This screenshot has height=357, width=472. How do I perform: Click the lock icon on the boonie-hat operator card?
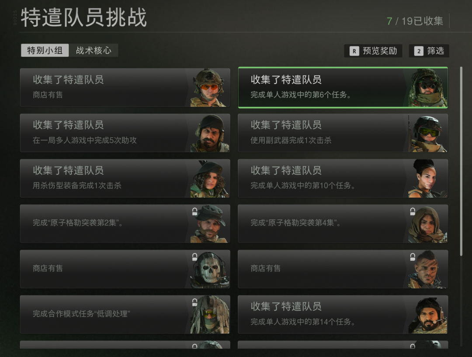point(195,212)
